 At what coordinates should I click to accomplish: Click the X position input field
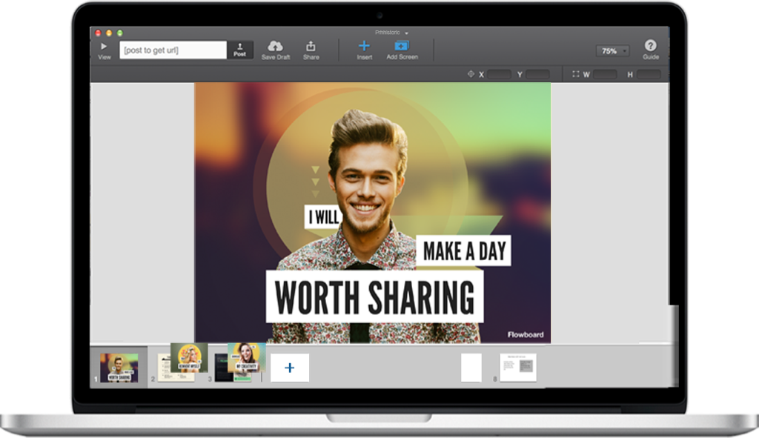click(499, 74)
